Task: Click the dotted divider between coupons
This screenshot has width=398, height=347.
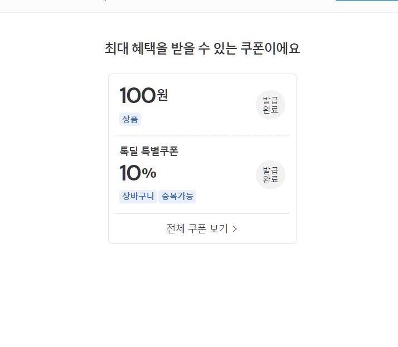Action: point(202,135)
